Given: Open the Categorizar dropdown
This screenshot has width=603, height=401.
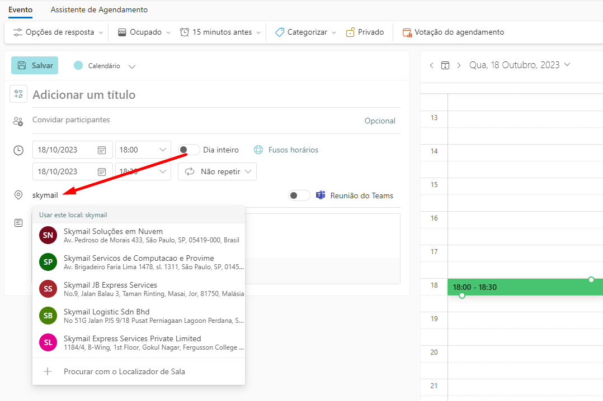Looking at the screenshot, I should tap(306, 32).
